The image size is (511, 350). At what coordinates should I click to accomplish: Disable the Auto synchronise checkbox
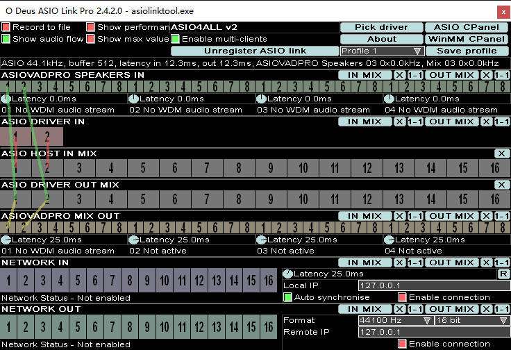tap(288, 297)
